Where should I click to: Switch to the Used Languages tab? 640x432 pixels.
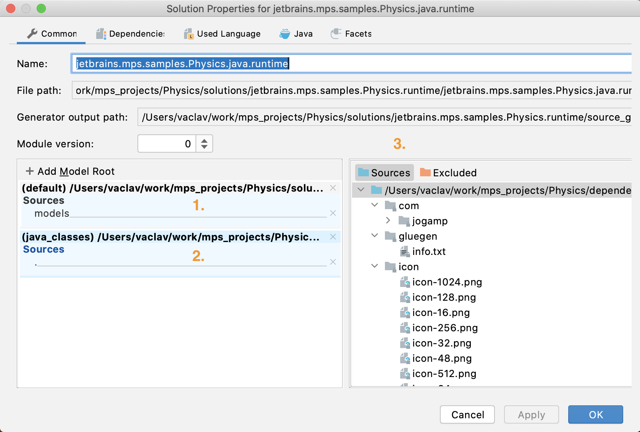point(223,34)
